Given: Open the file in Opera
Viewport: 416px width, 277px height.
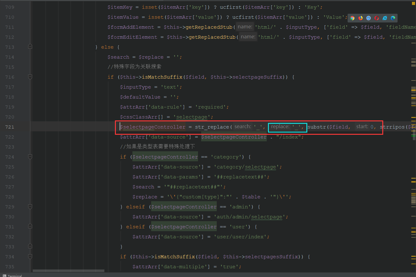Looking at the screenshot, I should point(376,18).
